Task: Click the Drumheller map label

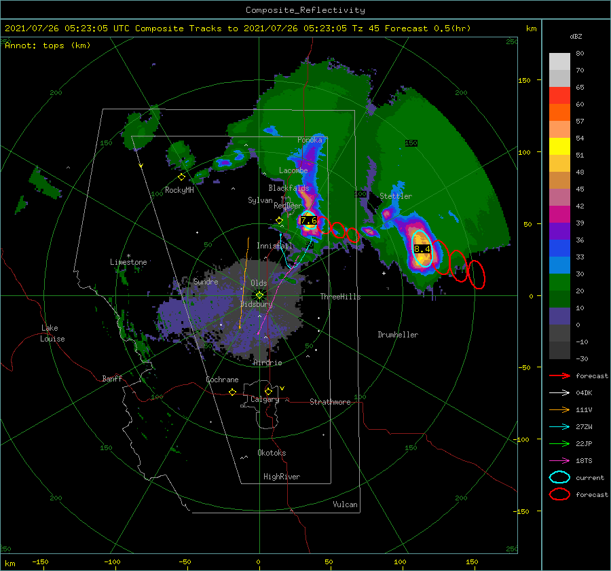Action: tap(398, 335)
